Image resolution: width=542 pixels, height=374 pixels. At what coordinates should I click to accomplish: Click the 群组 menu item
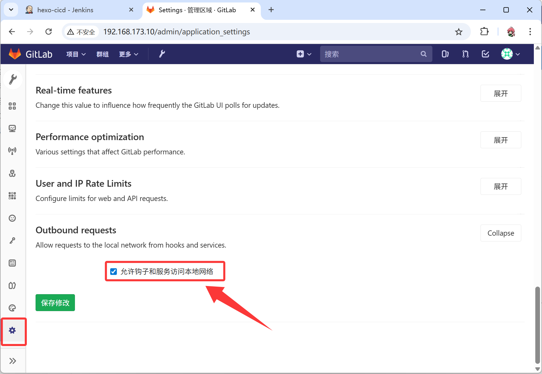click(x=102, y=54)
